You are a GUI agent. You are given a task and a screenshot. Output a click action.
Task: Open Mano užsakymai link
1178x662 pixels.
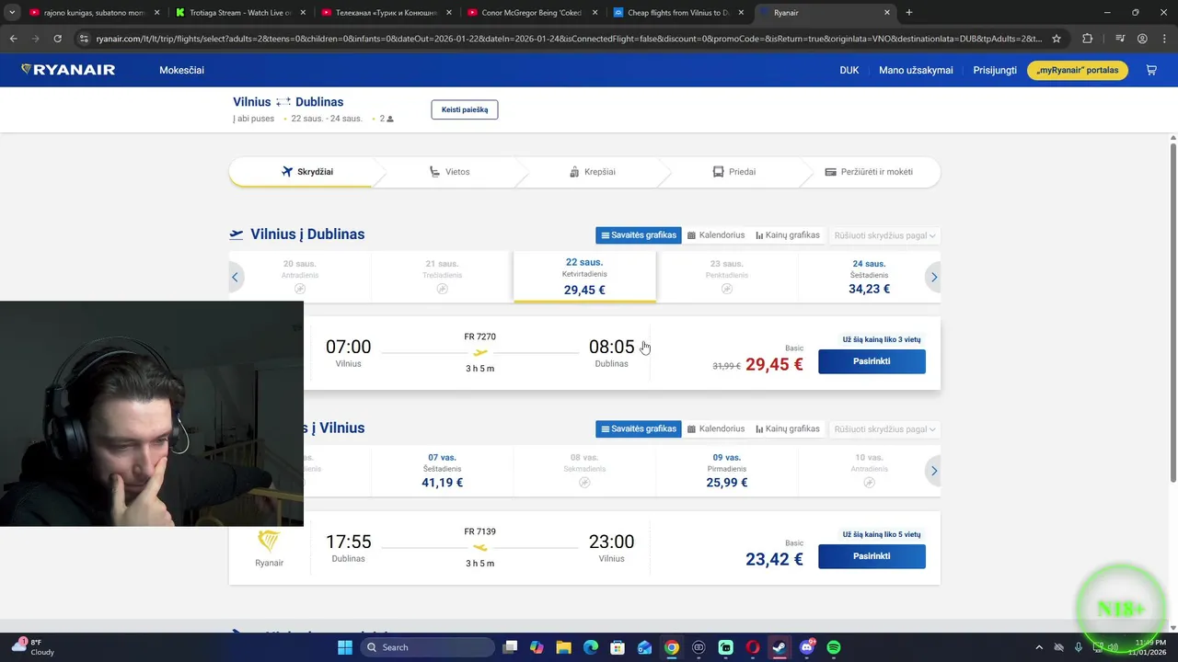916,70
